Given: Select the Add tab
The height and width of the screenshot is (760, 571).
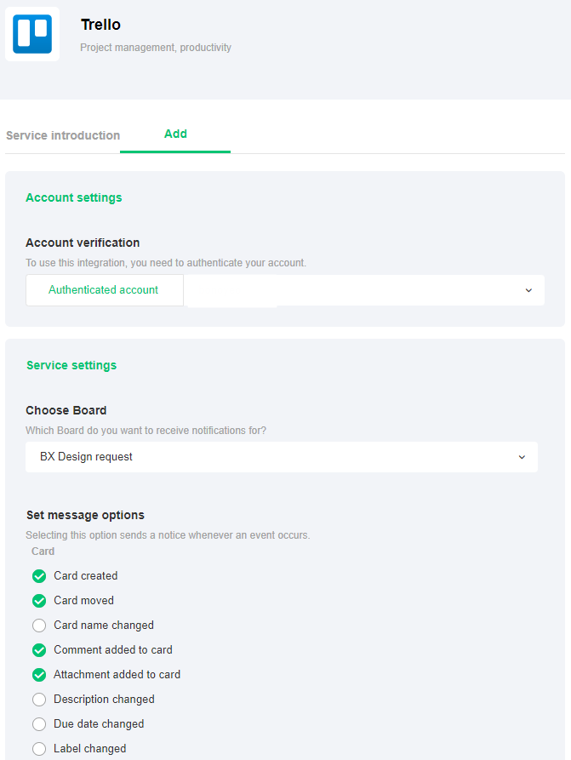Looking at the screenshot, I should [x=175, y=134].
